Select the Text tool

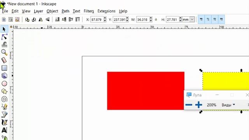(4, 130)
